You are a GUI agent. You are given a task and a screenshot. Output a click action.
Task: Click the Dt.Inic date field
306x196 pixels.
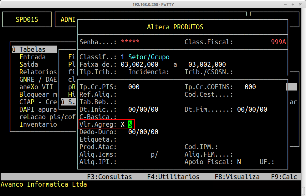143,110
